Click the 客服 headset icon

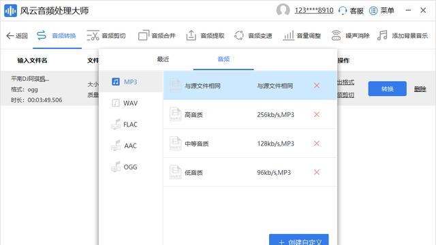tap(343, 11)
